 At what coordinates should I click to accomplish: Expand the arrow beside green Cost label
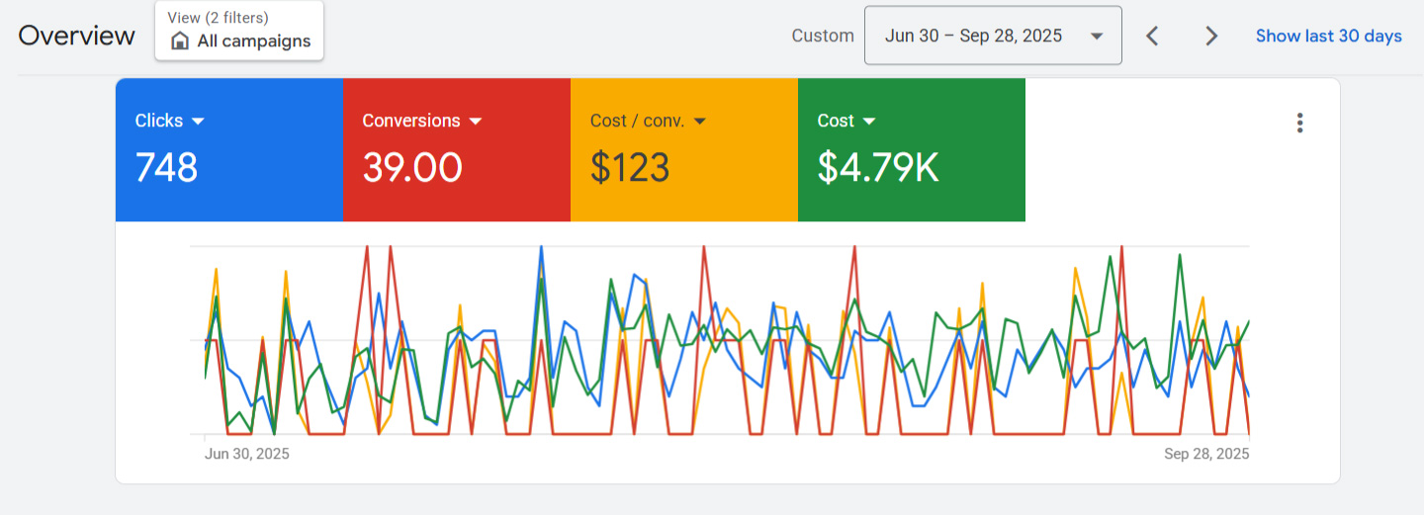coord(869,121)
